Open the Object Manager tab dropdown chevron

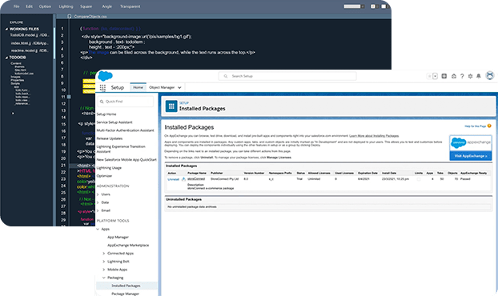pos(179,87)
